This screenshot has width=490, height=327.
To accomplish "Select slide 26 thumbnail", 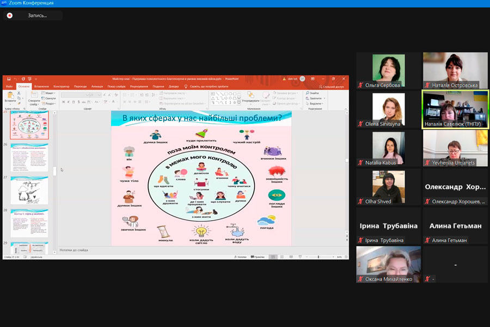I will point(29,158).
